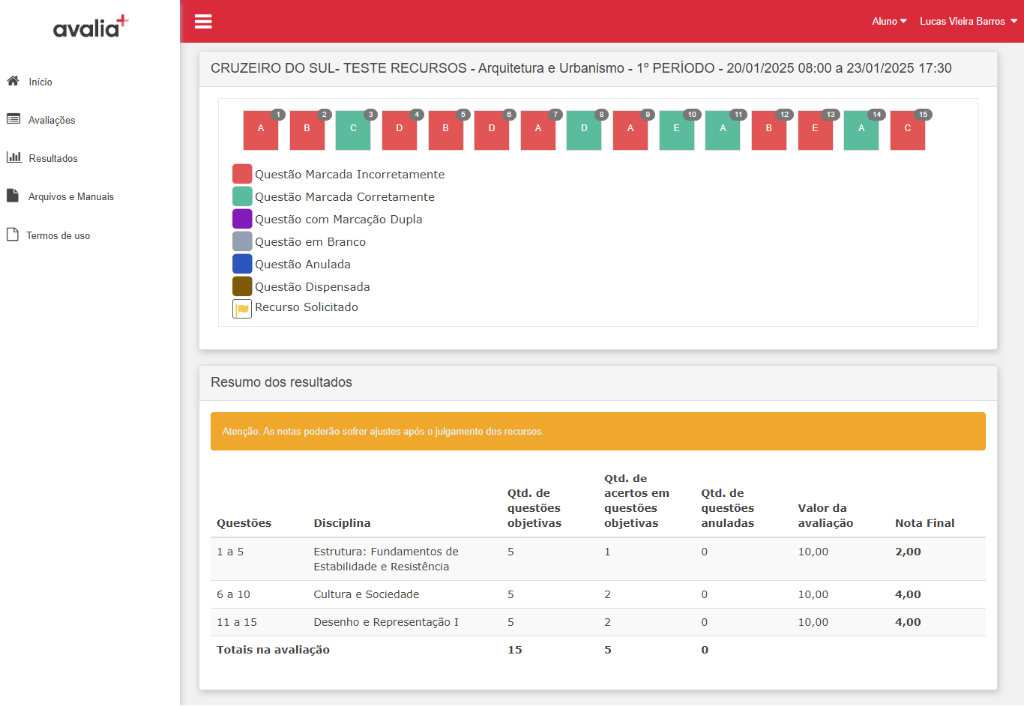This screenshot has height=706, width=1024.
Task: Open Arquivos e Manuais menu item
Action: coord(71,196)
